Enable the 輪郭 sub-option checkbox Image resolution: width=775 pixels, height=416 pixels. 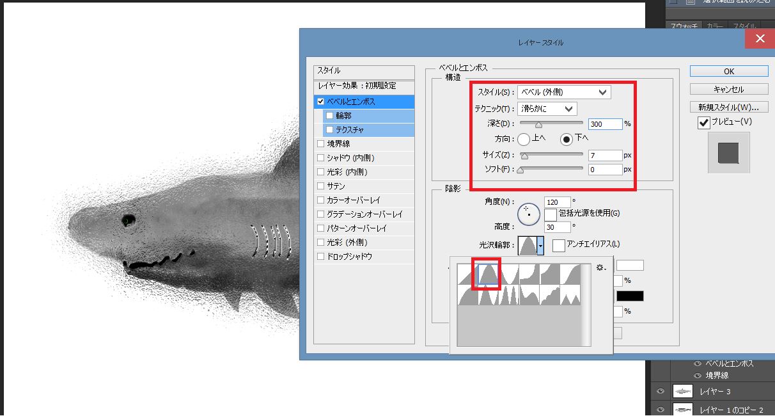click(x=329, y=116)
